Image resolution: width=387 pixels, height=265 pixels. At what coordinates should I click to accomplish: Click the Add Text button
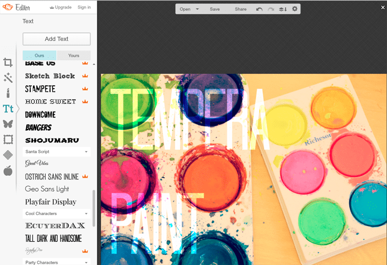[56, 39]
